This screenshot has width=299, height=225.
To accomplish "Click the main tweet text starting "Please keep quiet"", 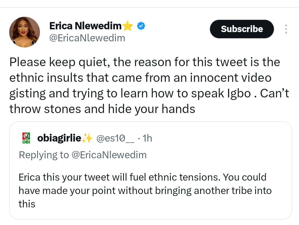I will click(145, 62).
